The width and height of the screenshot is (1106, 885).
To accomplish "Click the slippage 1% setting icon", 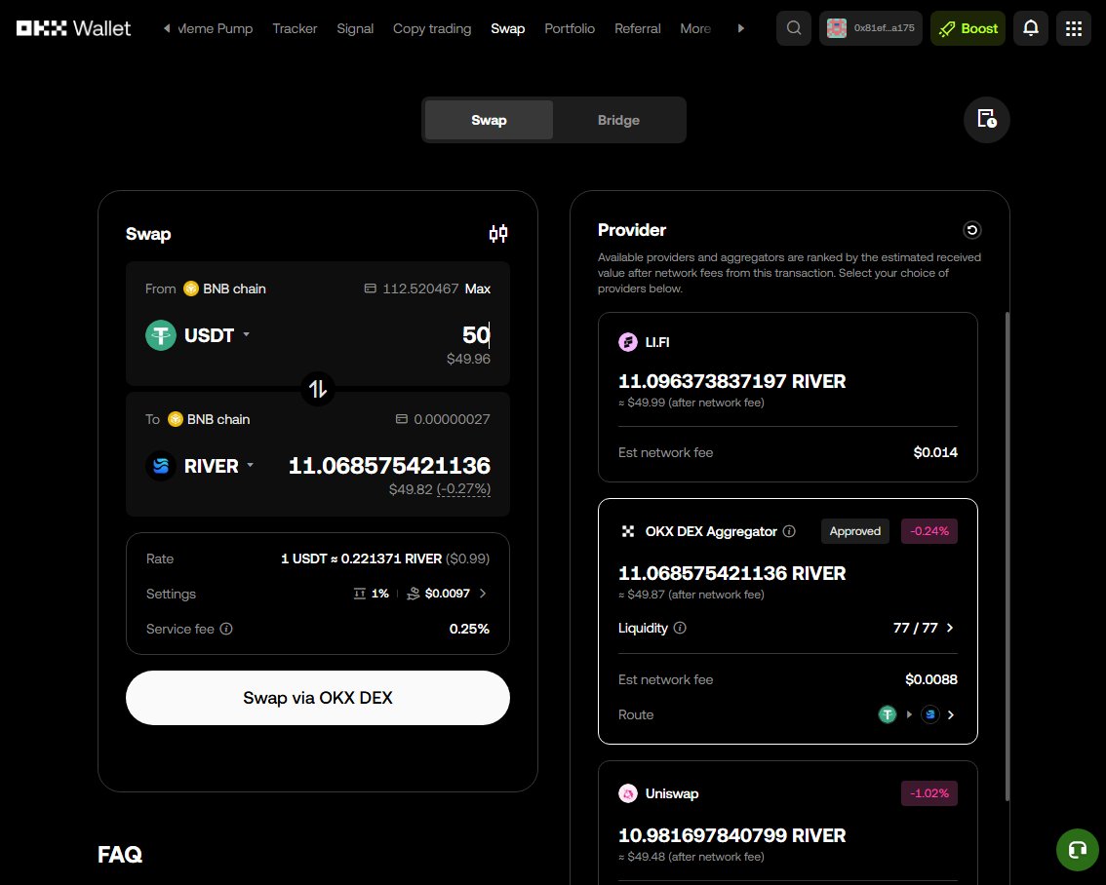I will tap(359, 594).
